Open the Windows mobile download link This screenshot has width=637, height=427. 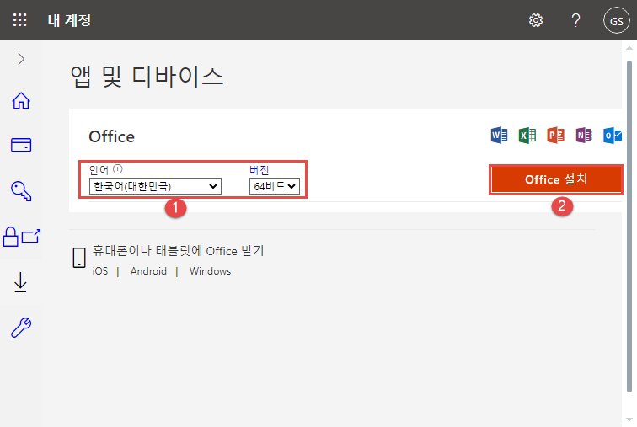pyautogui.click(x=210, y=271)
